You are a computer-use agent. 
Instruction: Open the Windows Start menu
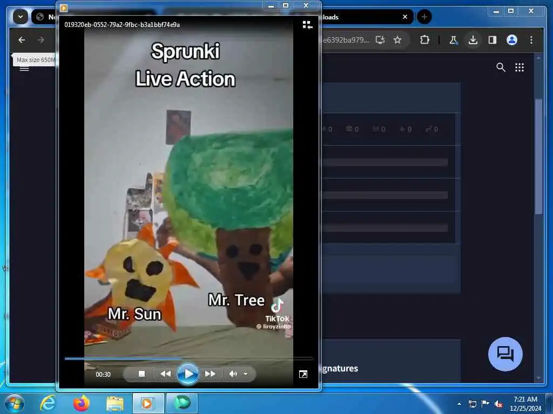pos(15,403)
